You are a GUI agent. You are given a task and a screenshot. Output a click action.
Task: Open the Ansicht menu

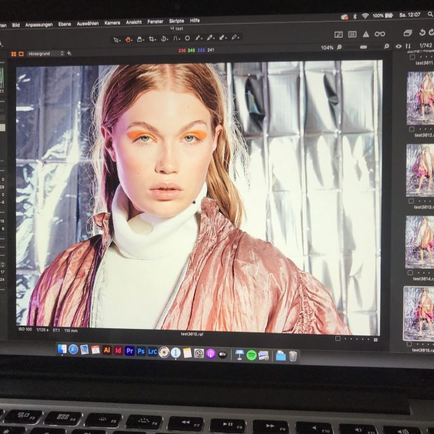[134, 22]
